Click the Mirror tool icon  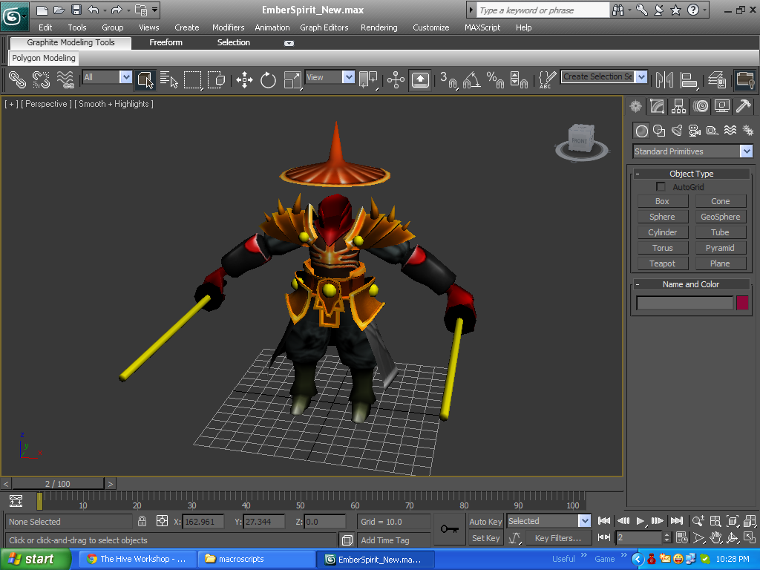[x=664, y=79]
